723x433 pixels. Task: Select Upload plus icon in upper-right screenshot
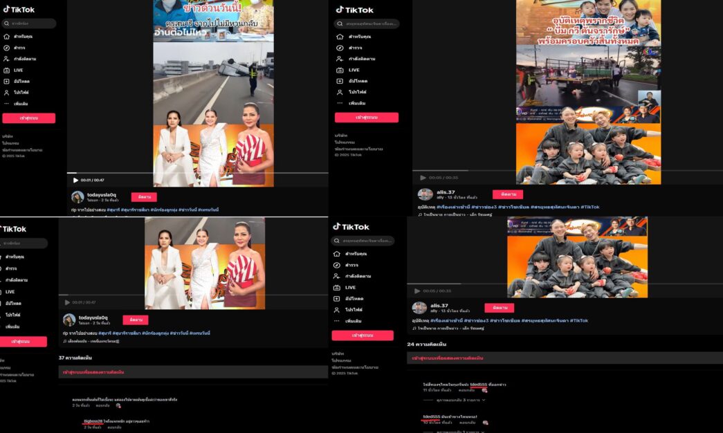[340, 81]
